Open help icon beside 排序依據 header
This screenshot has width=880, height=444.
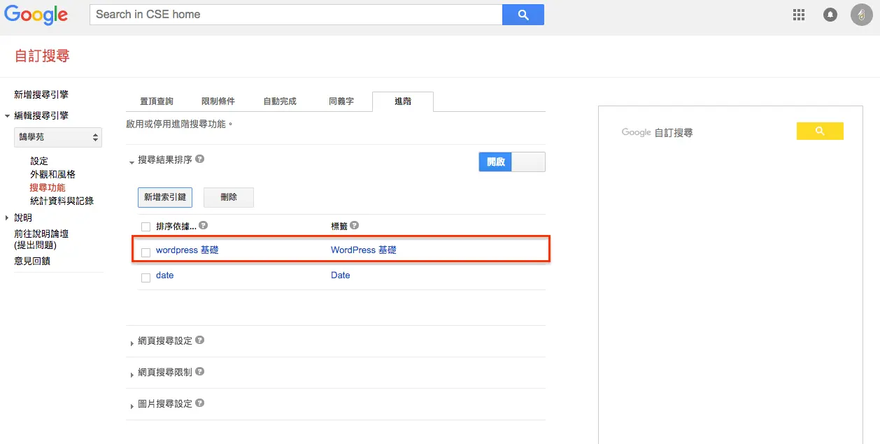coord(203,226)
